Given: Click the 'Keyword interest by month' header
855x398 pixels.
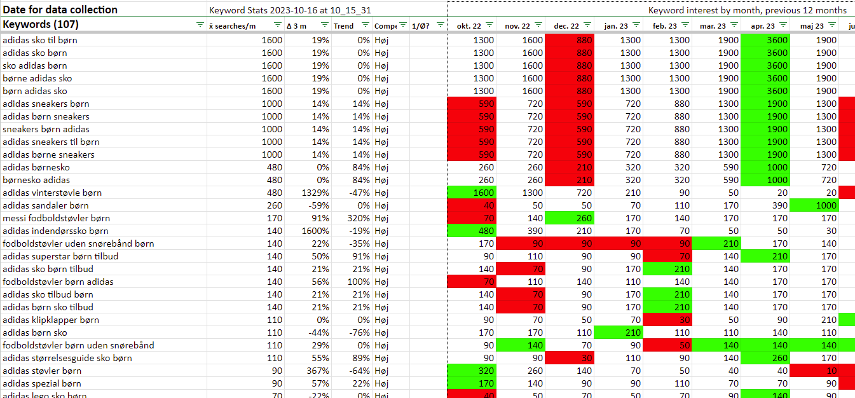Looking at the screenshot, I should pyautogui.click(x=747, y=10).
